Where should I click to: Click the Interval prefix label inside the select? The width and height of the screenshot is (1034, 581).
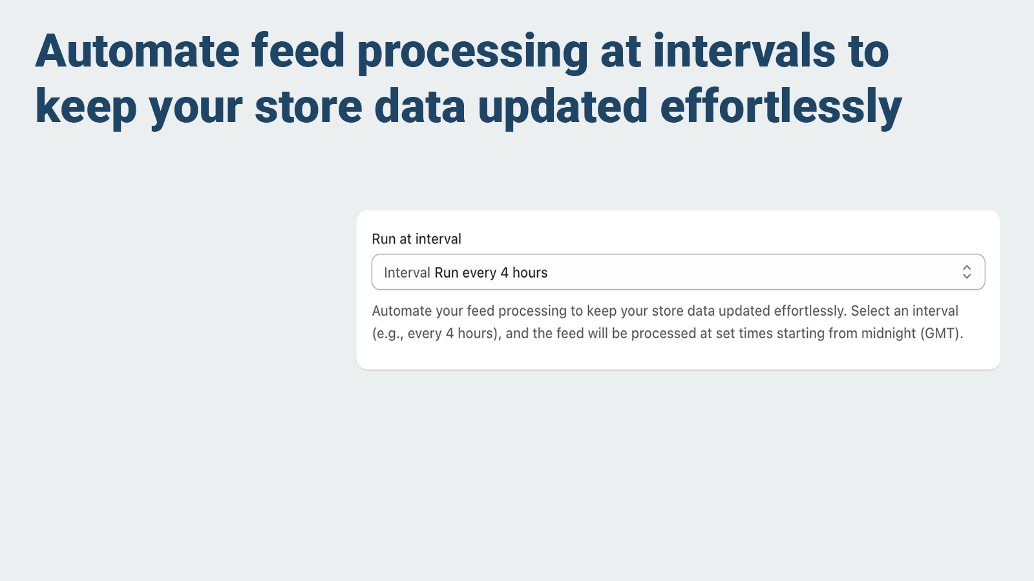[407, 272]
